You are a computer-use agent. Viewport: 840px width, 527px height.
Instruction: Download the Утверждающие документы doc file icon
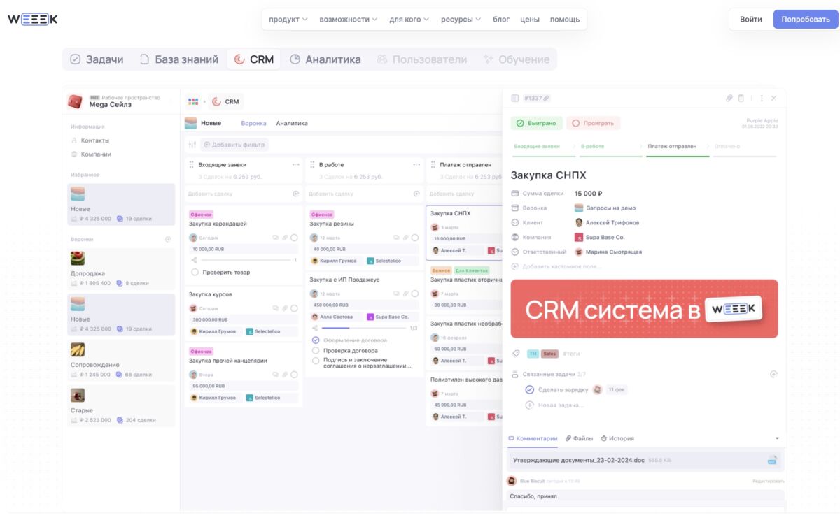[772, 461]
